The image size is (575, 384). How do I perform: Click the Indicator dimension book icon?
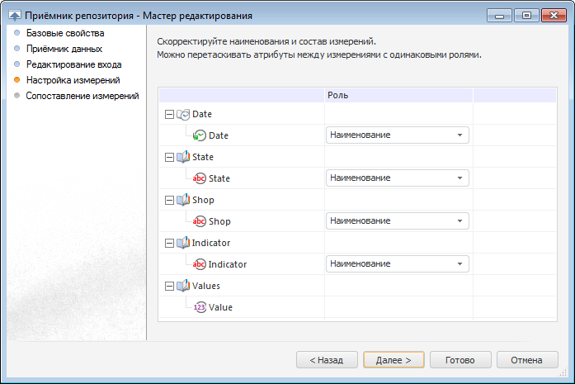point(183,243)
